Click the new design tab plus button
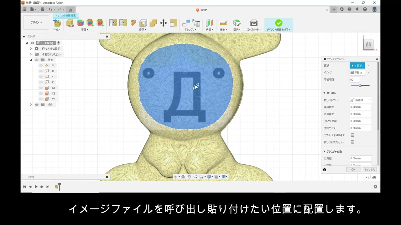Viewport: 401px width, 225px height. tap(334, 9)
